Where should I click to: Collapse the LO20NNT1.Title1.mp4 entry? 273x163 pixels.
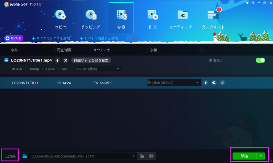pos(7,60)
